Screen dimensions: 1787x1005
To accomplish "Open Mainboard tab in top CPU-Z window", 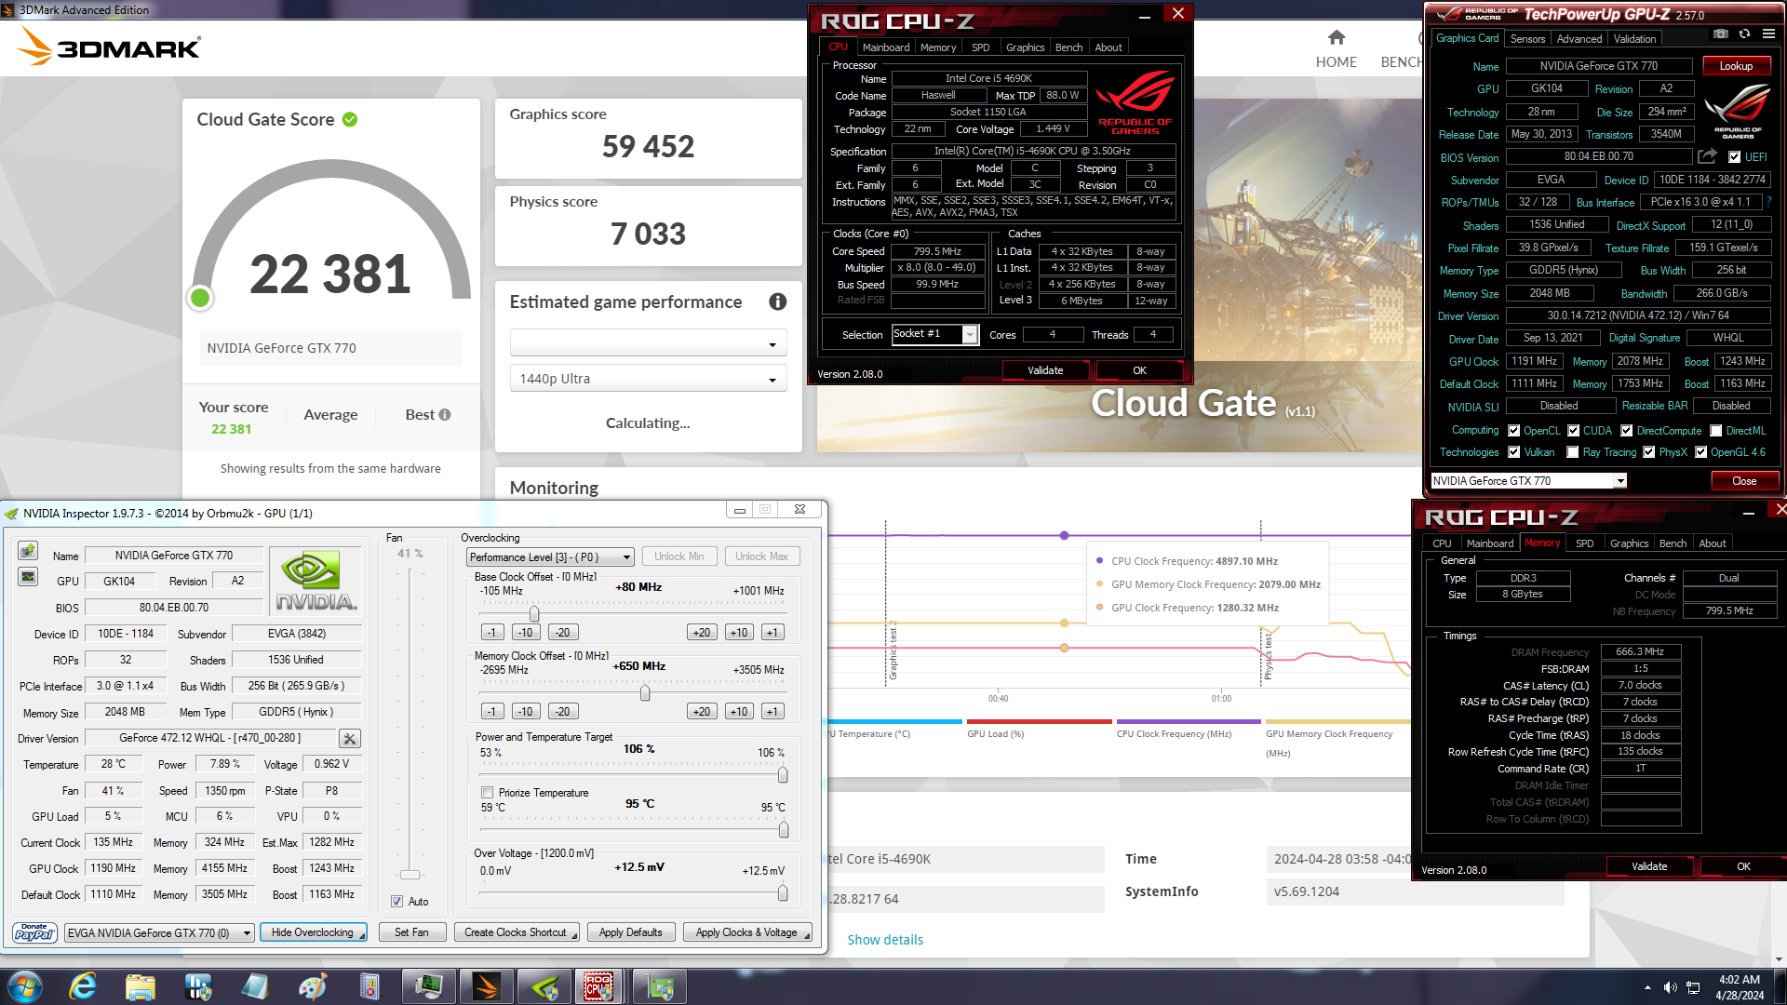I will tap(886, 47).
